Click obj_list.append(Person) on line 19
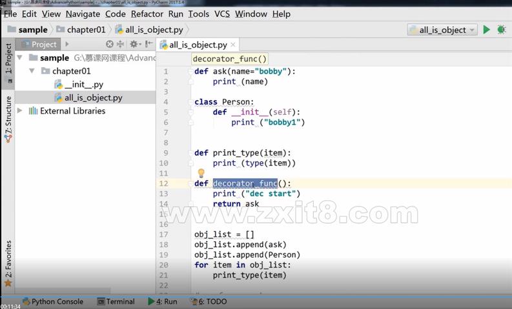 point(247,255)
